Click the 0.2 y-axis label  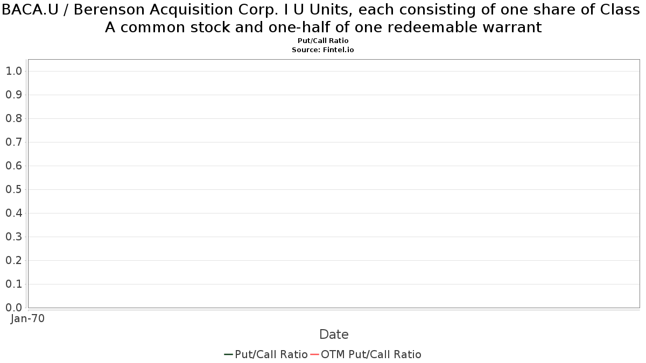click(13, 260)
